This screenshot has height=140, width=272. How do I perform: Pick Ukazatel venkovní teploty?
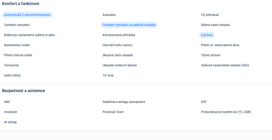[x=120, y=65]
